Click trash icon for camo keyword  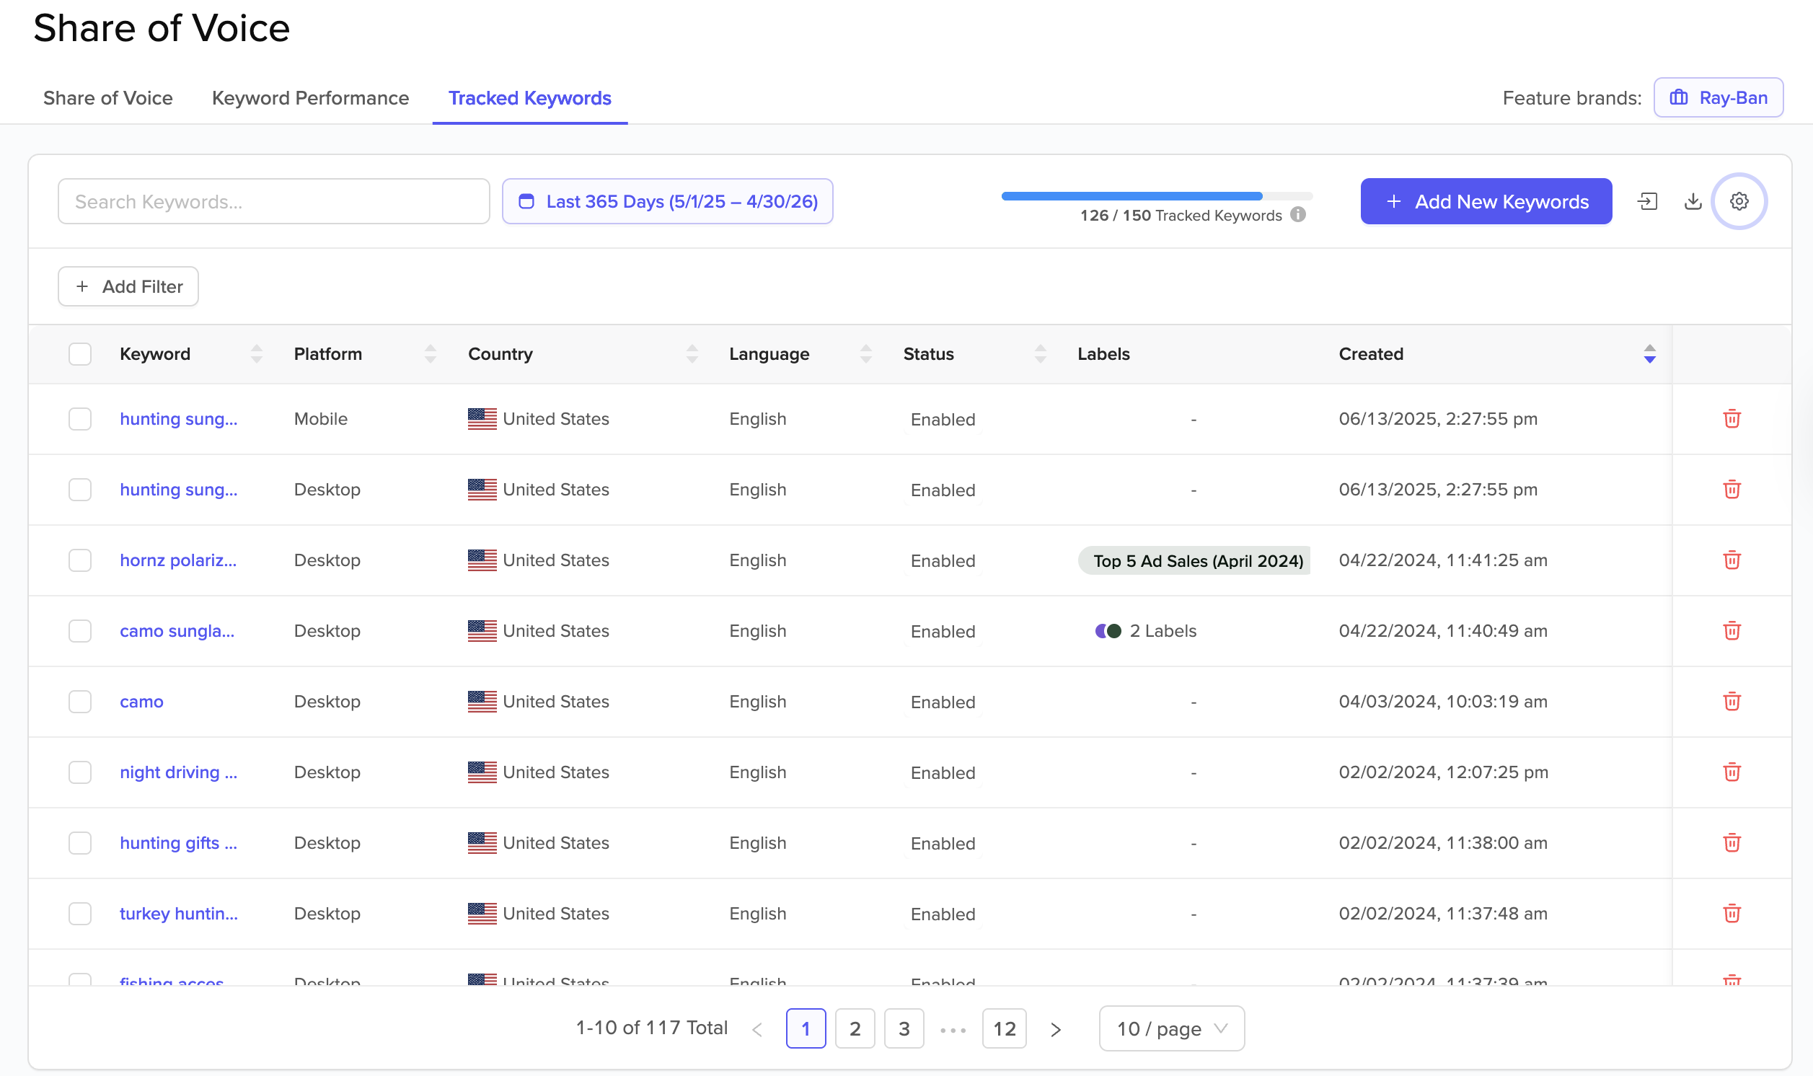pyautogui.click(x=1731, y=702)
